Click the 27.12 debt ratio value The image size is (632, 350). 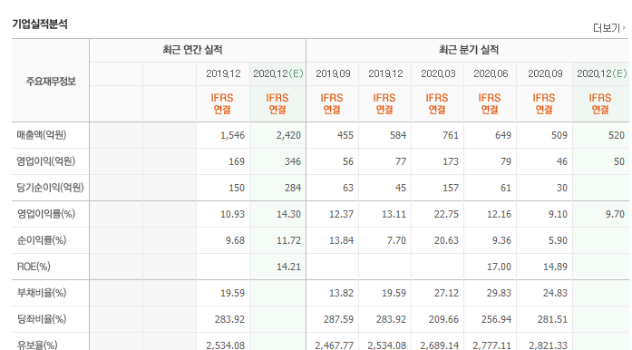point(447,293)
